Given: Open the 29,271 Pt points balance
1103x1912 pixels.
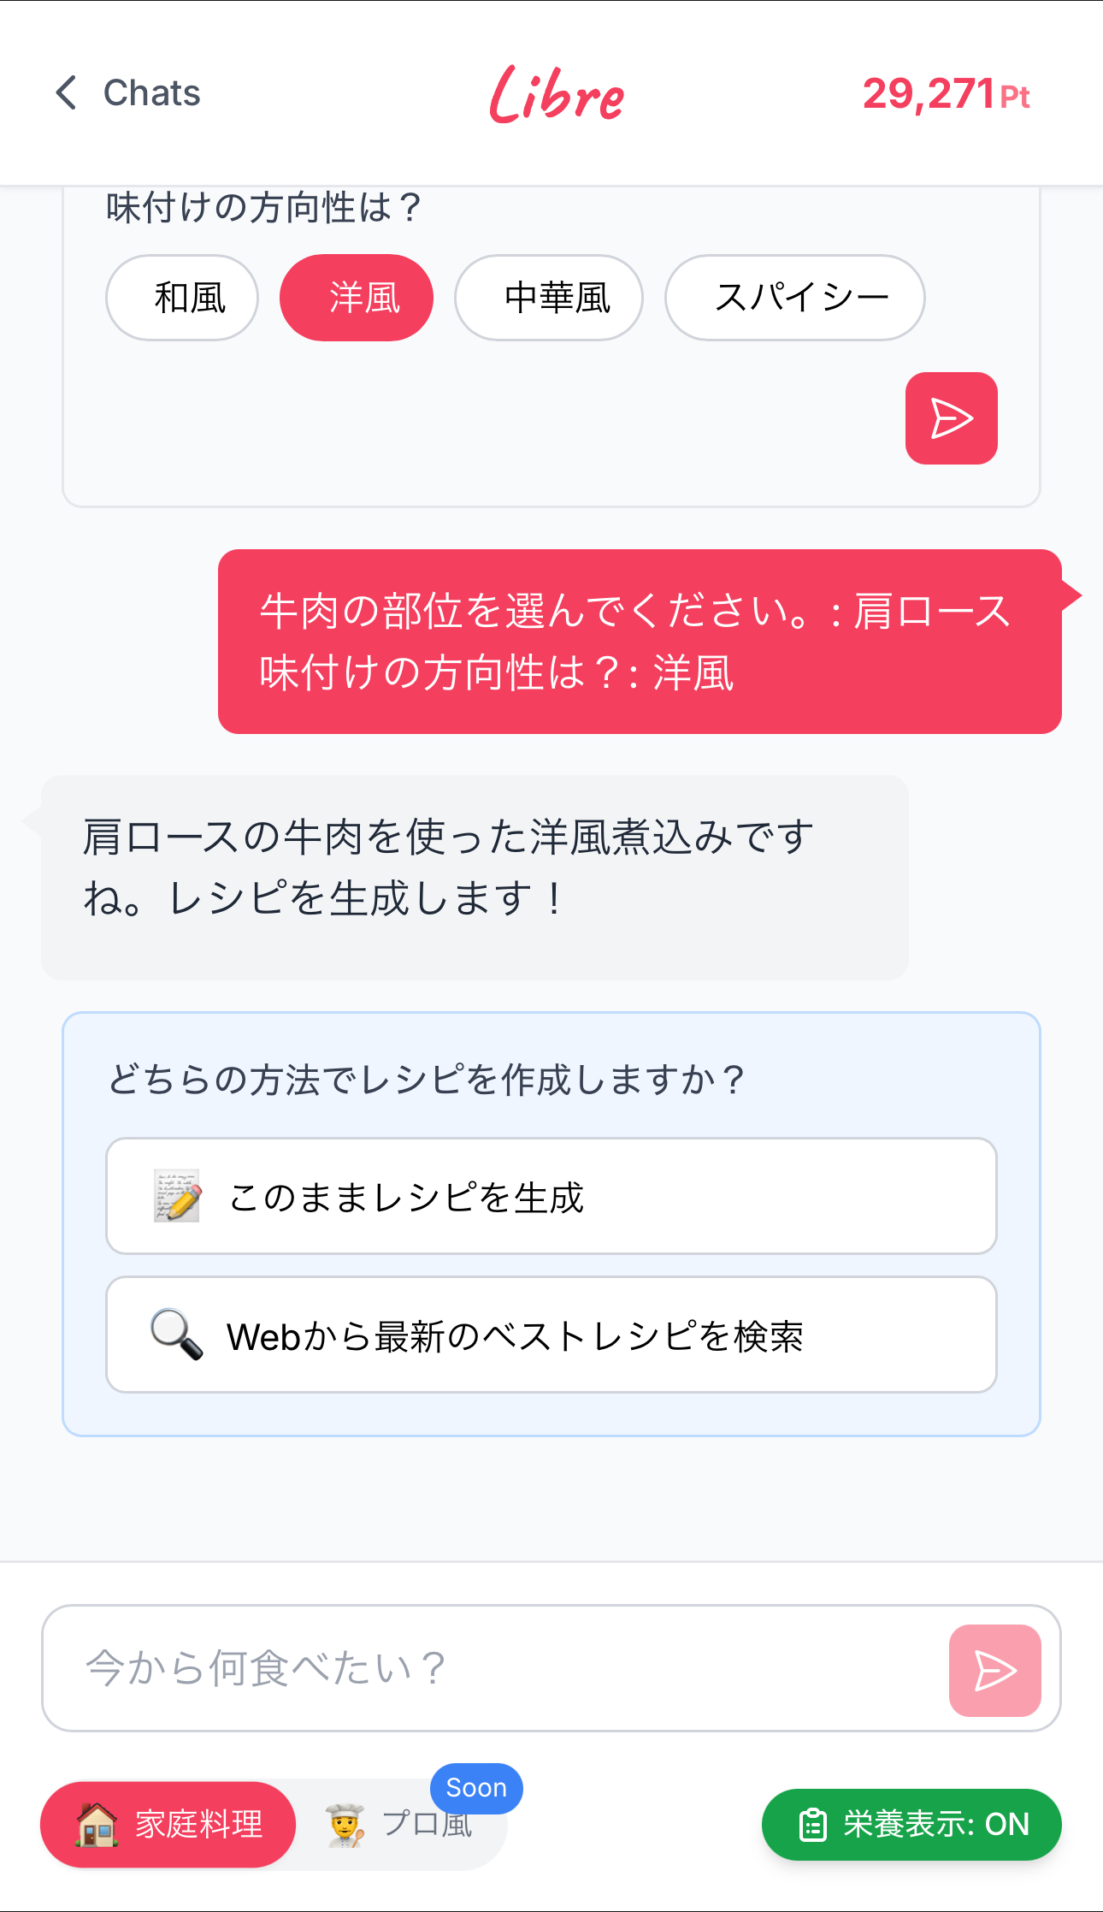Looking at the screenshot, I should [946, 94].
